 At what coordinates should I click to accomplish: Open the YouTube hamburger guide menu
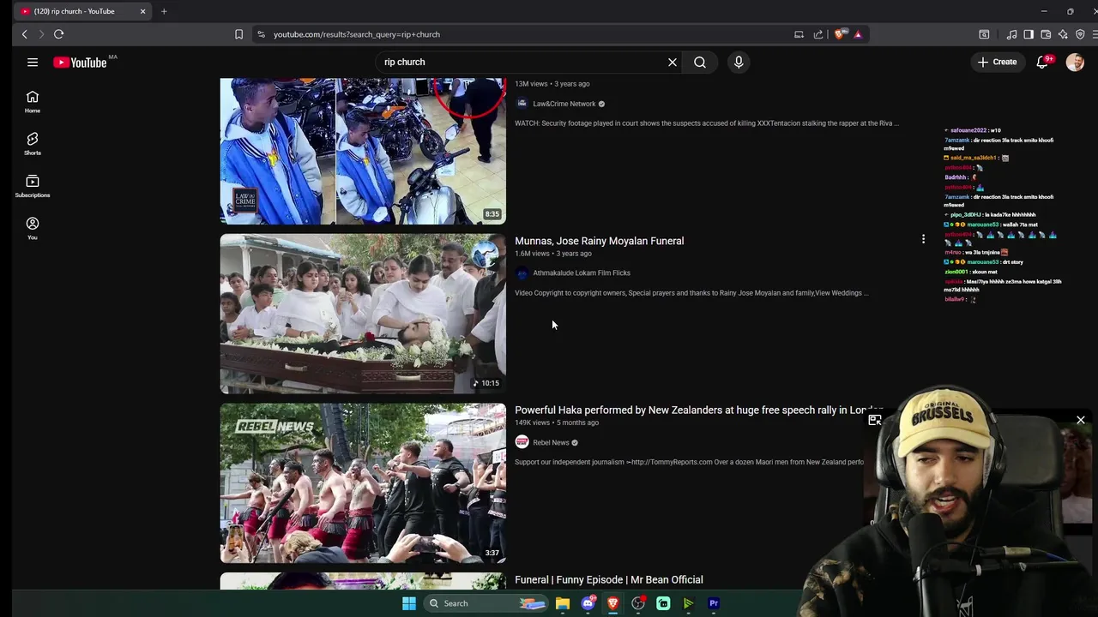33,63
